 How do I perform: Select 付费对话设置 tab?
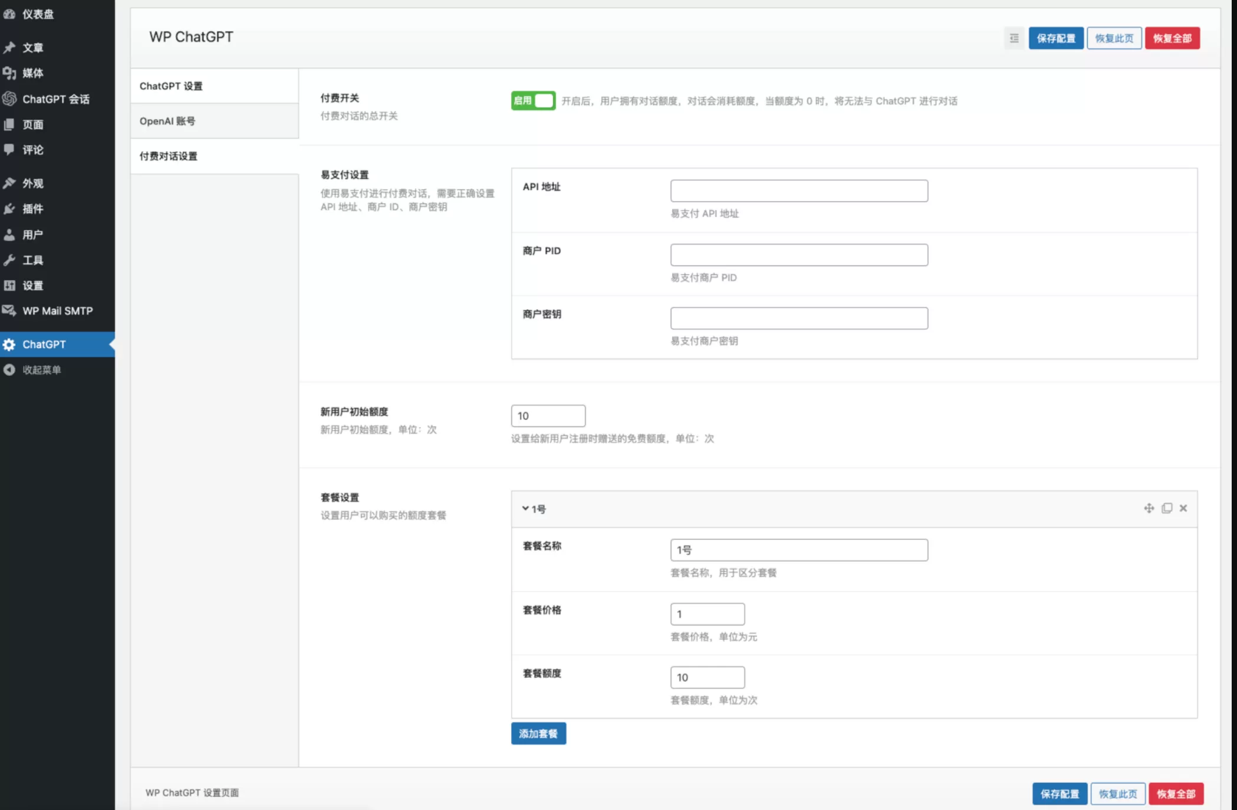coord(169,156)
